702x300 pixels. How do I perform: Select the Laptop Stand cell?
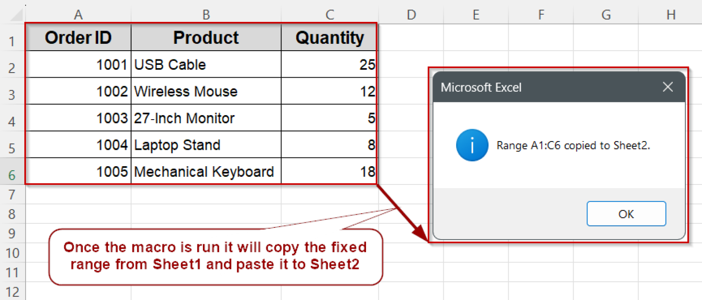click(x=206, y=145)
